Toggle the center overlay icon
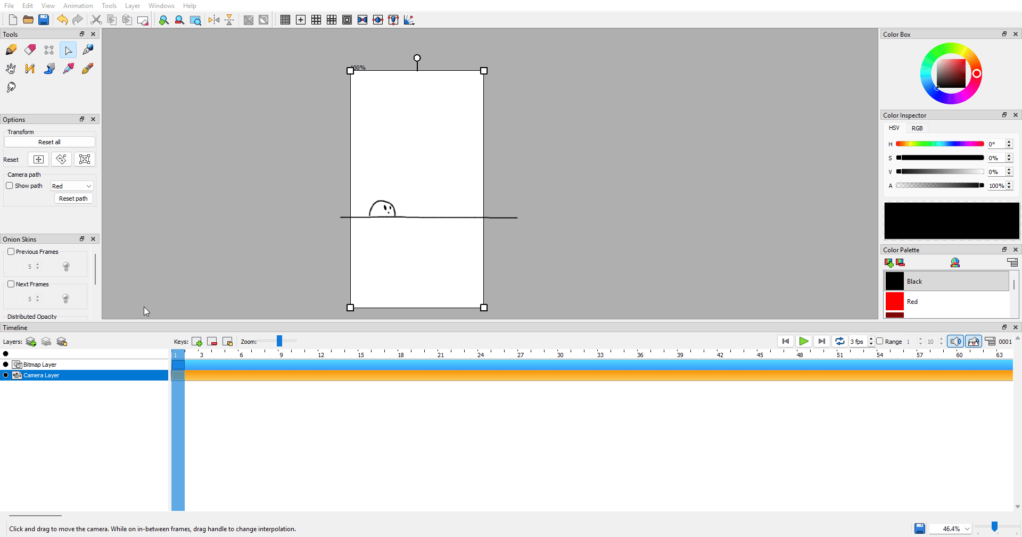The height and width of the screenshot is (537, 1022). [301, 20]
